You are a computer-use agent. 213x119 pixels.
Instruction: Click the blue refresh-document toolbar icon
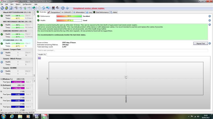(43, 8)
